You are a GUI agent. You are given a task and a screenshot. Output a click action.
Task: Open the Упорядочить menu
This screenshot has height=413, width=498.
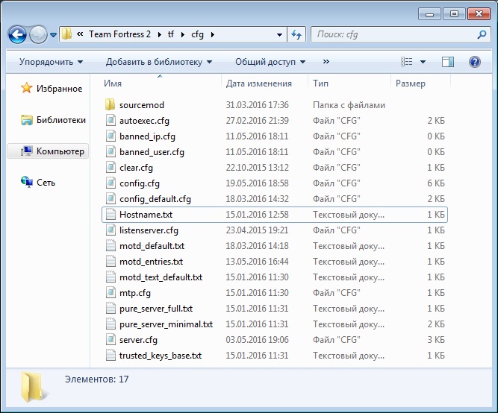(51, 62)
